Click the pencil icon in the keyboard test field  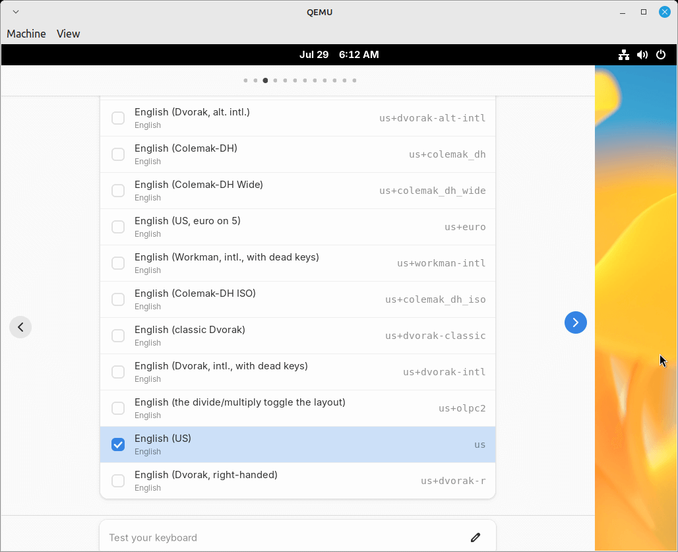477,537
